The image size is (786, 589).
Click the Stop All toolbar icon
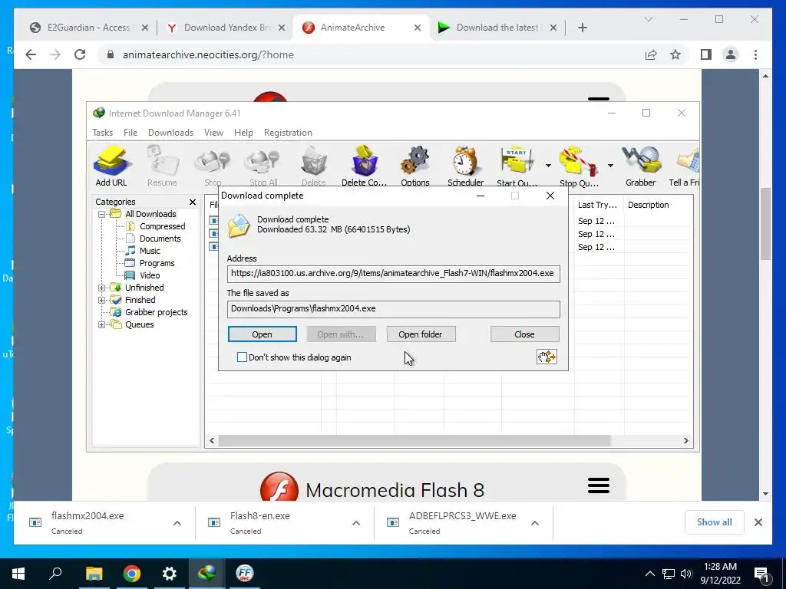(264, 166)
